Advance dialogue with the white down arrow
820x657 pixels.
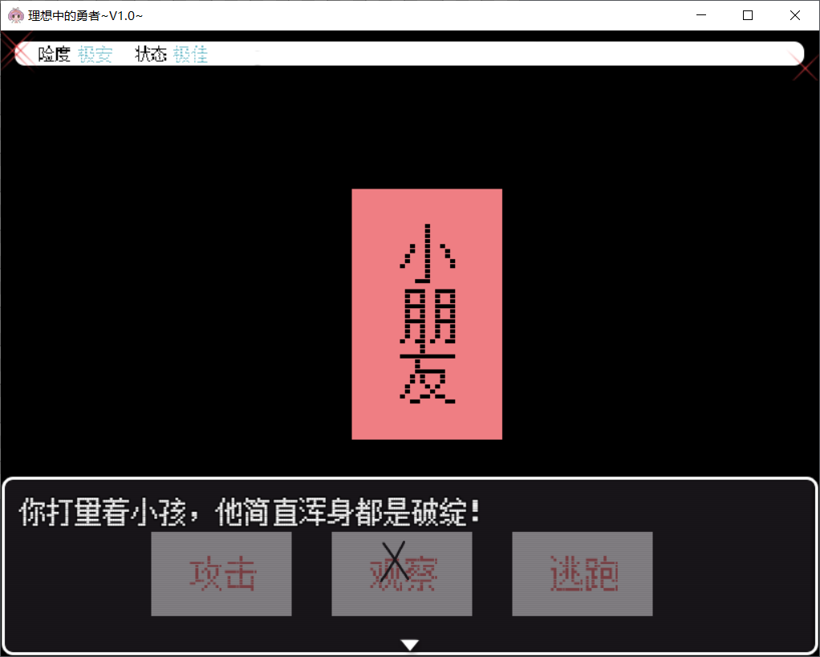[x=410, y=645]
